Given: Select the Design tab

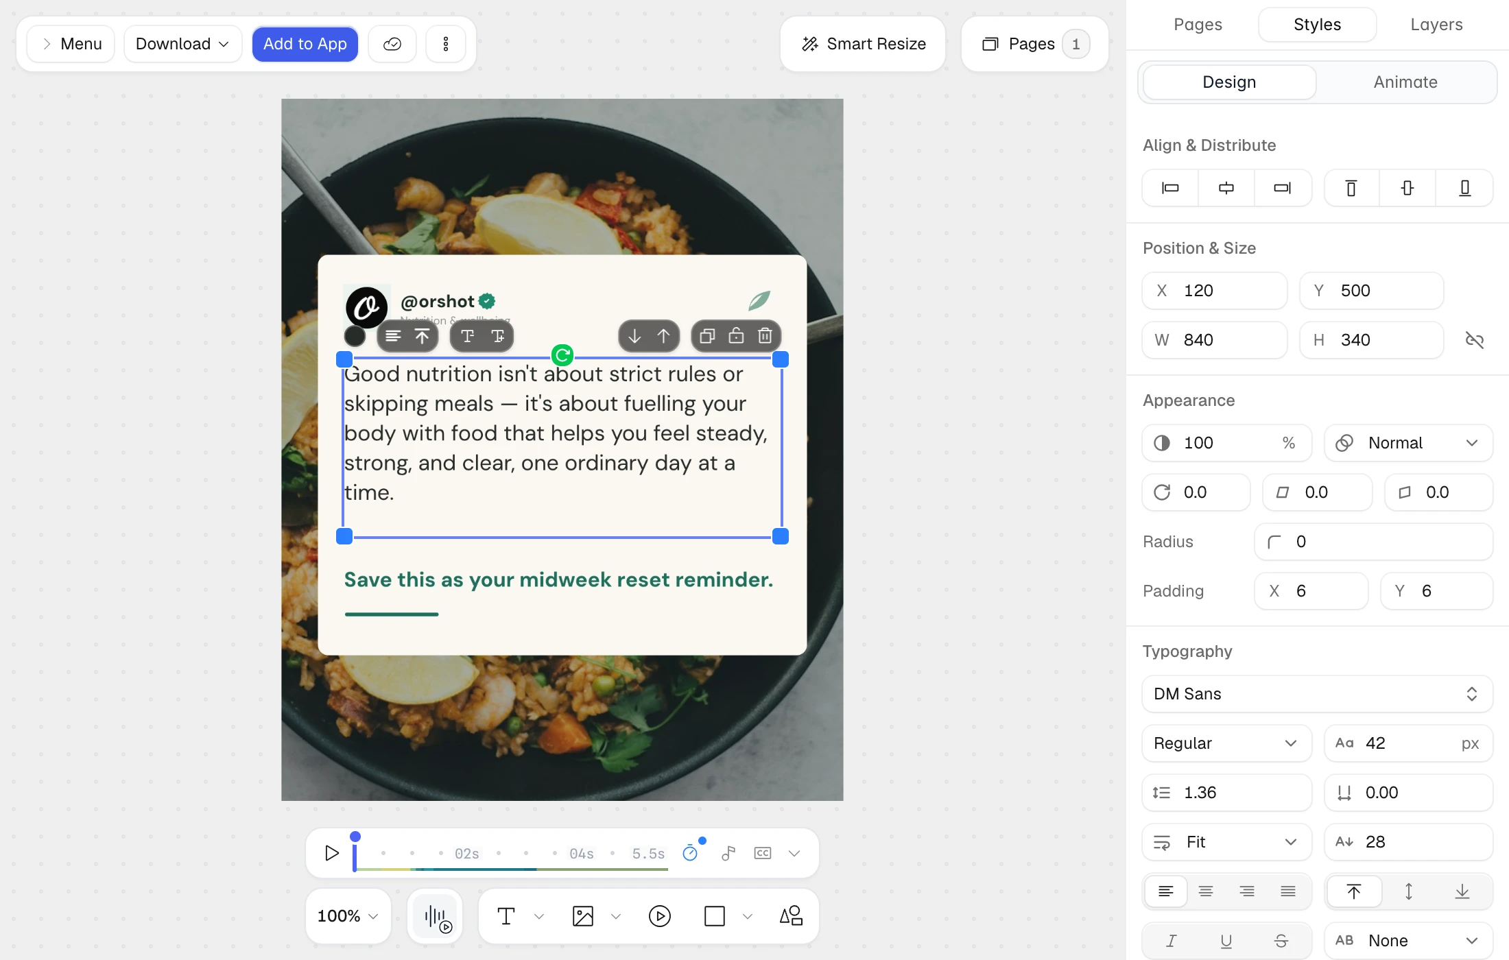Looking at the screenshot, I should click(1229, 82).
